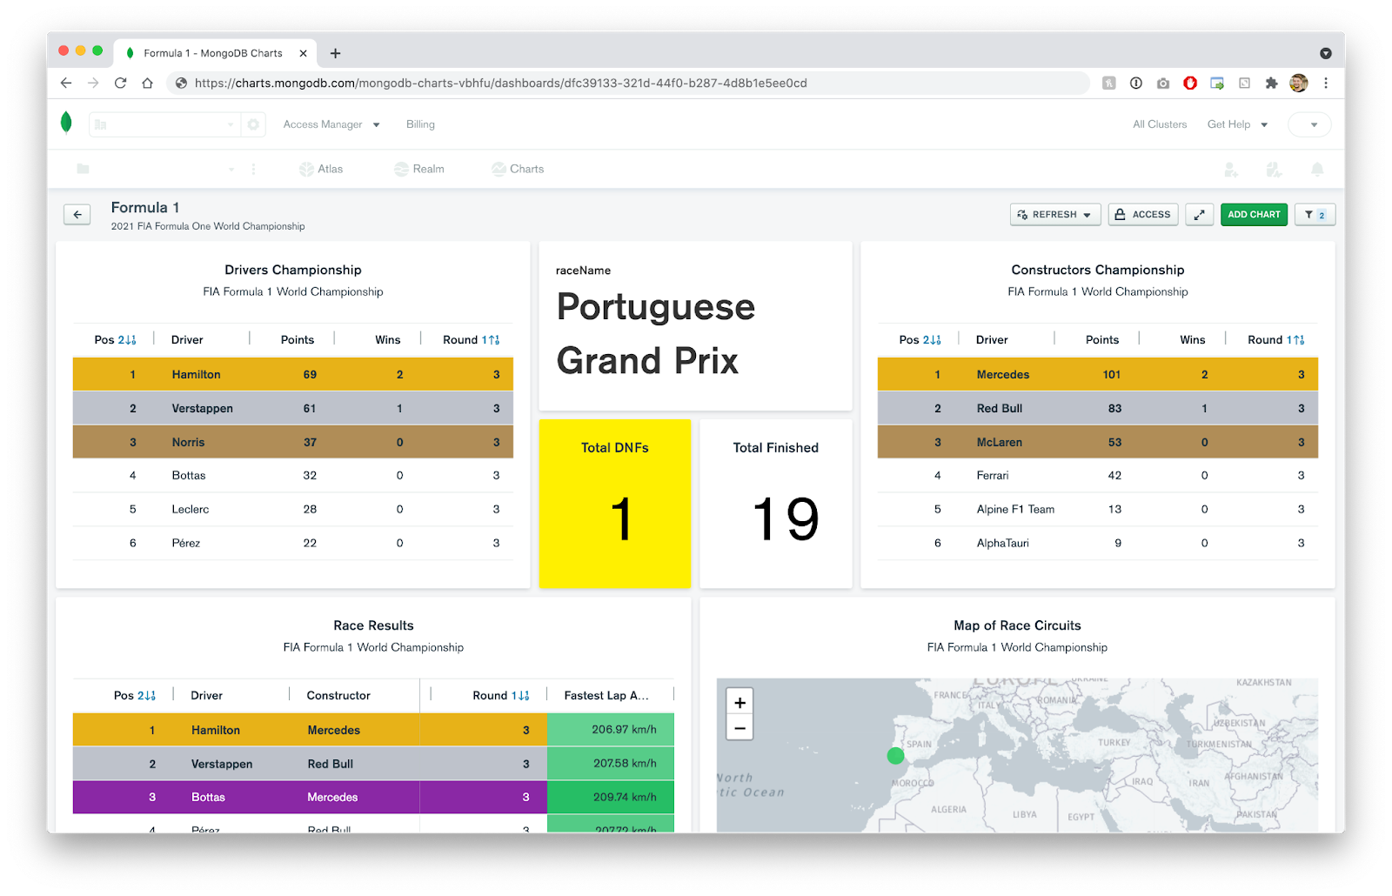Viewport: 1392px width, 896px height.
Task: Click the browser forward arrow
Action: 93,83
